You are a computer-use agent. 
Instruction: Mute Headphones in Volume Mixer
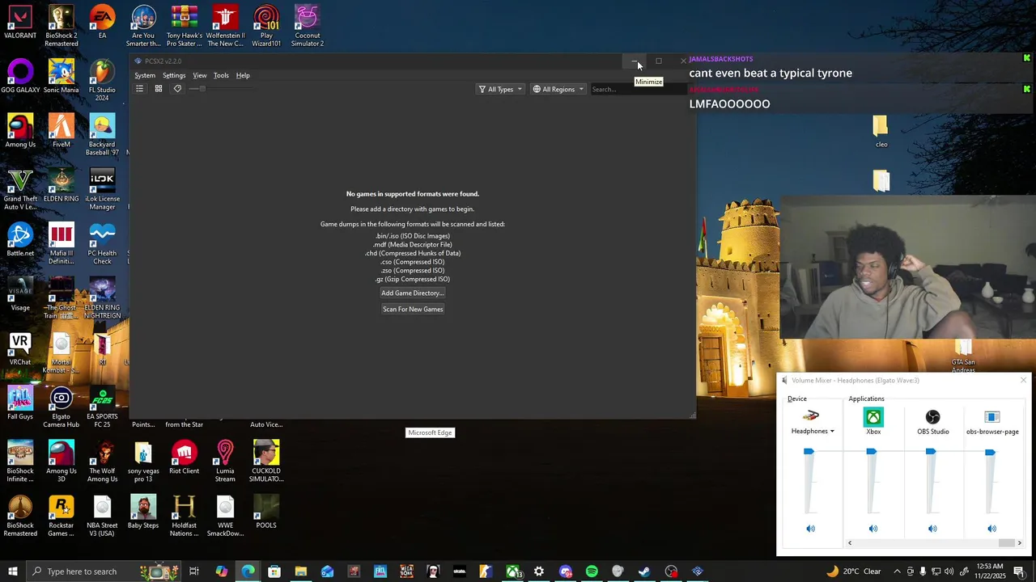click(x=810, y=529)
